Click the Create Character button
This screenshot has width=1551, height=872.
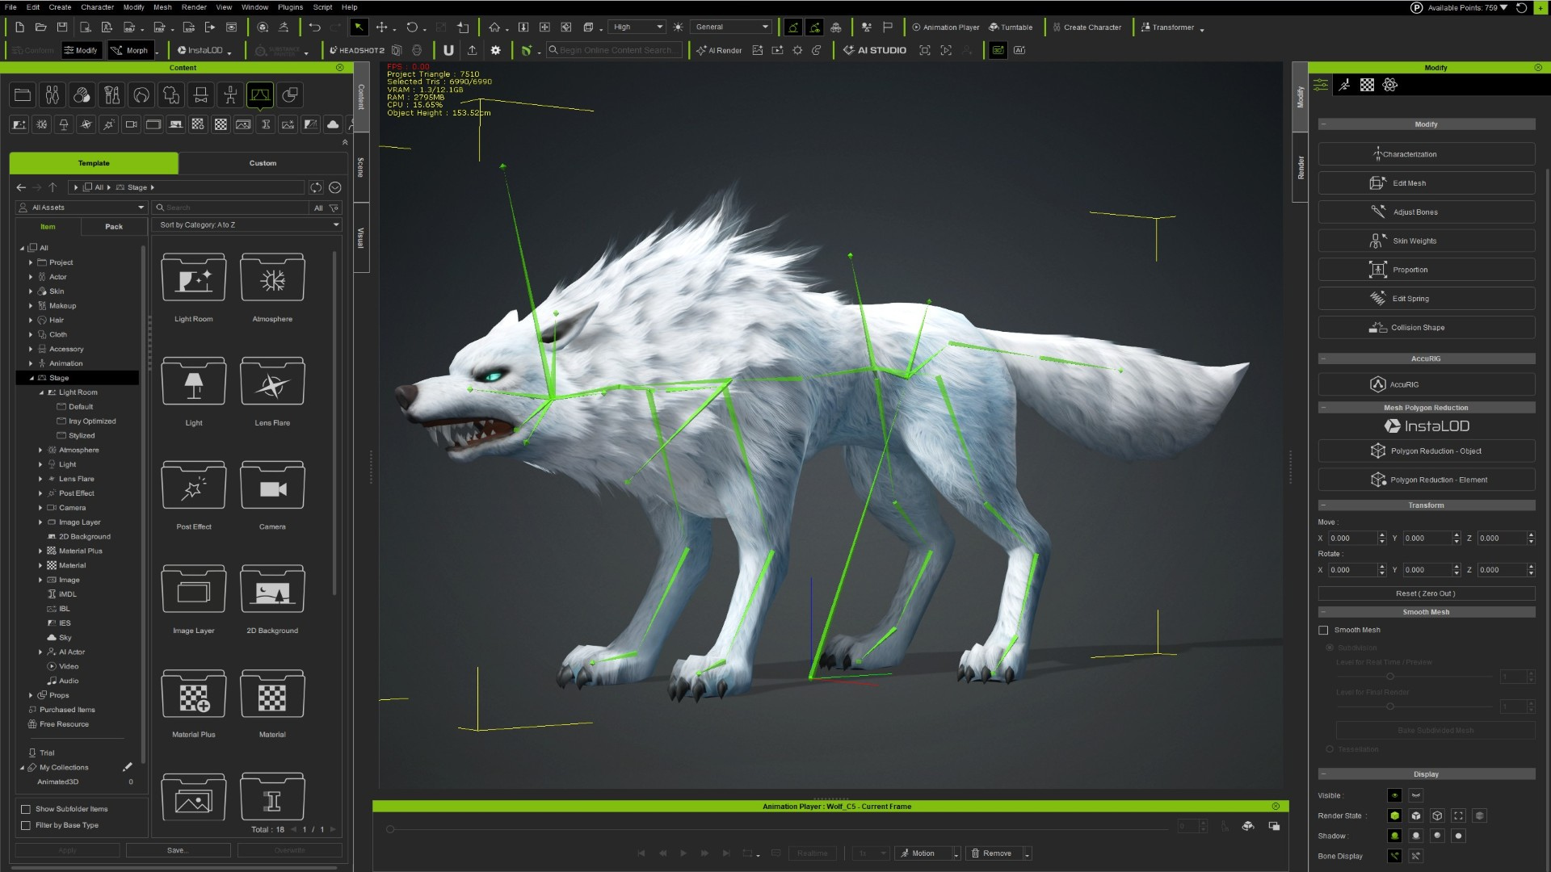(1087, 27)
